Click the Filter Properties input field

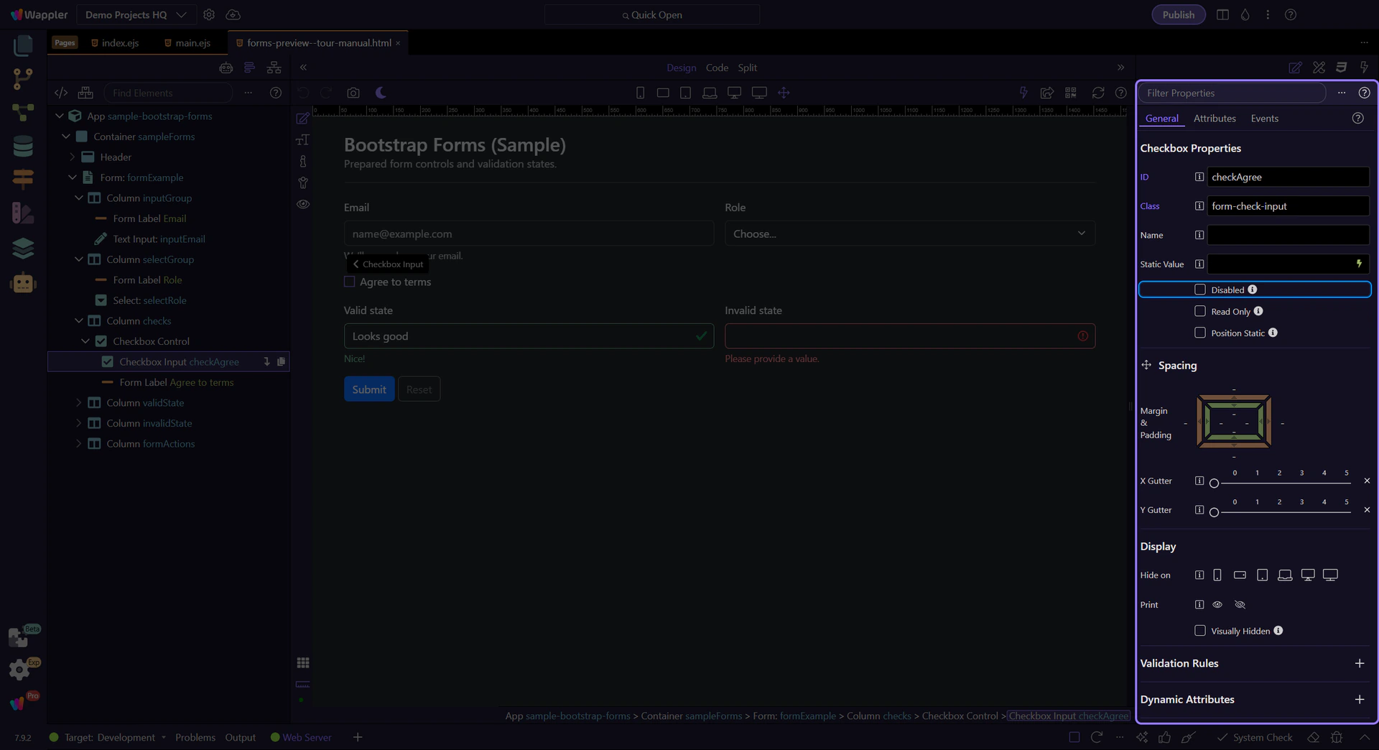click(x=1232, y=93)
